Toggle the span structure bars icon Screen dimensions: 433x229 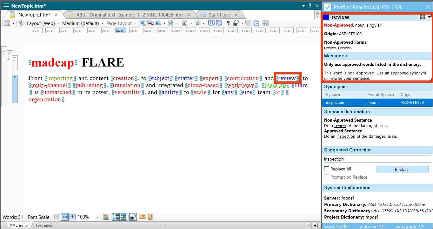pos(123,217)
